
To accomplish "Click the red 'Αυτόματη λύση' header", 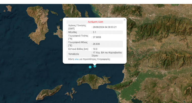I will 95,22.
